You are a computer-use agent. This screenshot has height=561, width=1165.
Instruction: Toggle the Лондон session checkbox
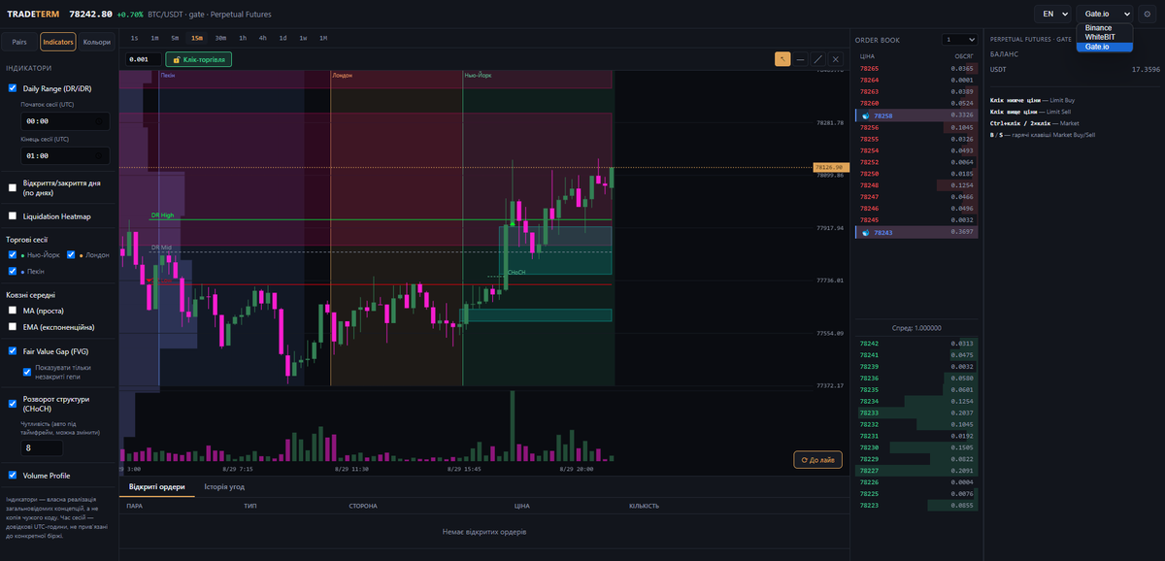(x=72, y=255)
